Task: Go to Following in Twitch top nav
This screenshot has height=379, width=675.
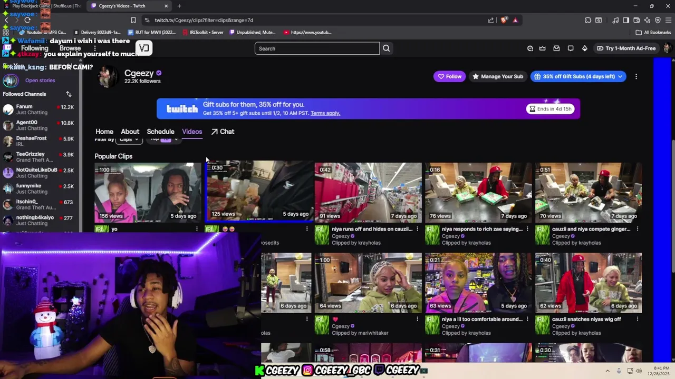Action: click(x=34, y=48)
